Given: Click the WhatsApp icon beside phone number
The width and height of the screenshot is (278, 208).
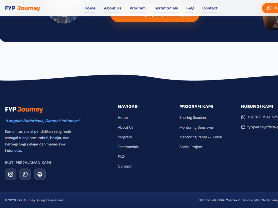Looking at the screenshot, I should 243,117.
